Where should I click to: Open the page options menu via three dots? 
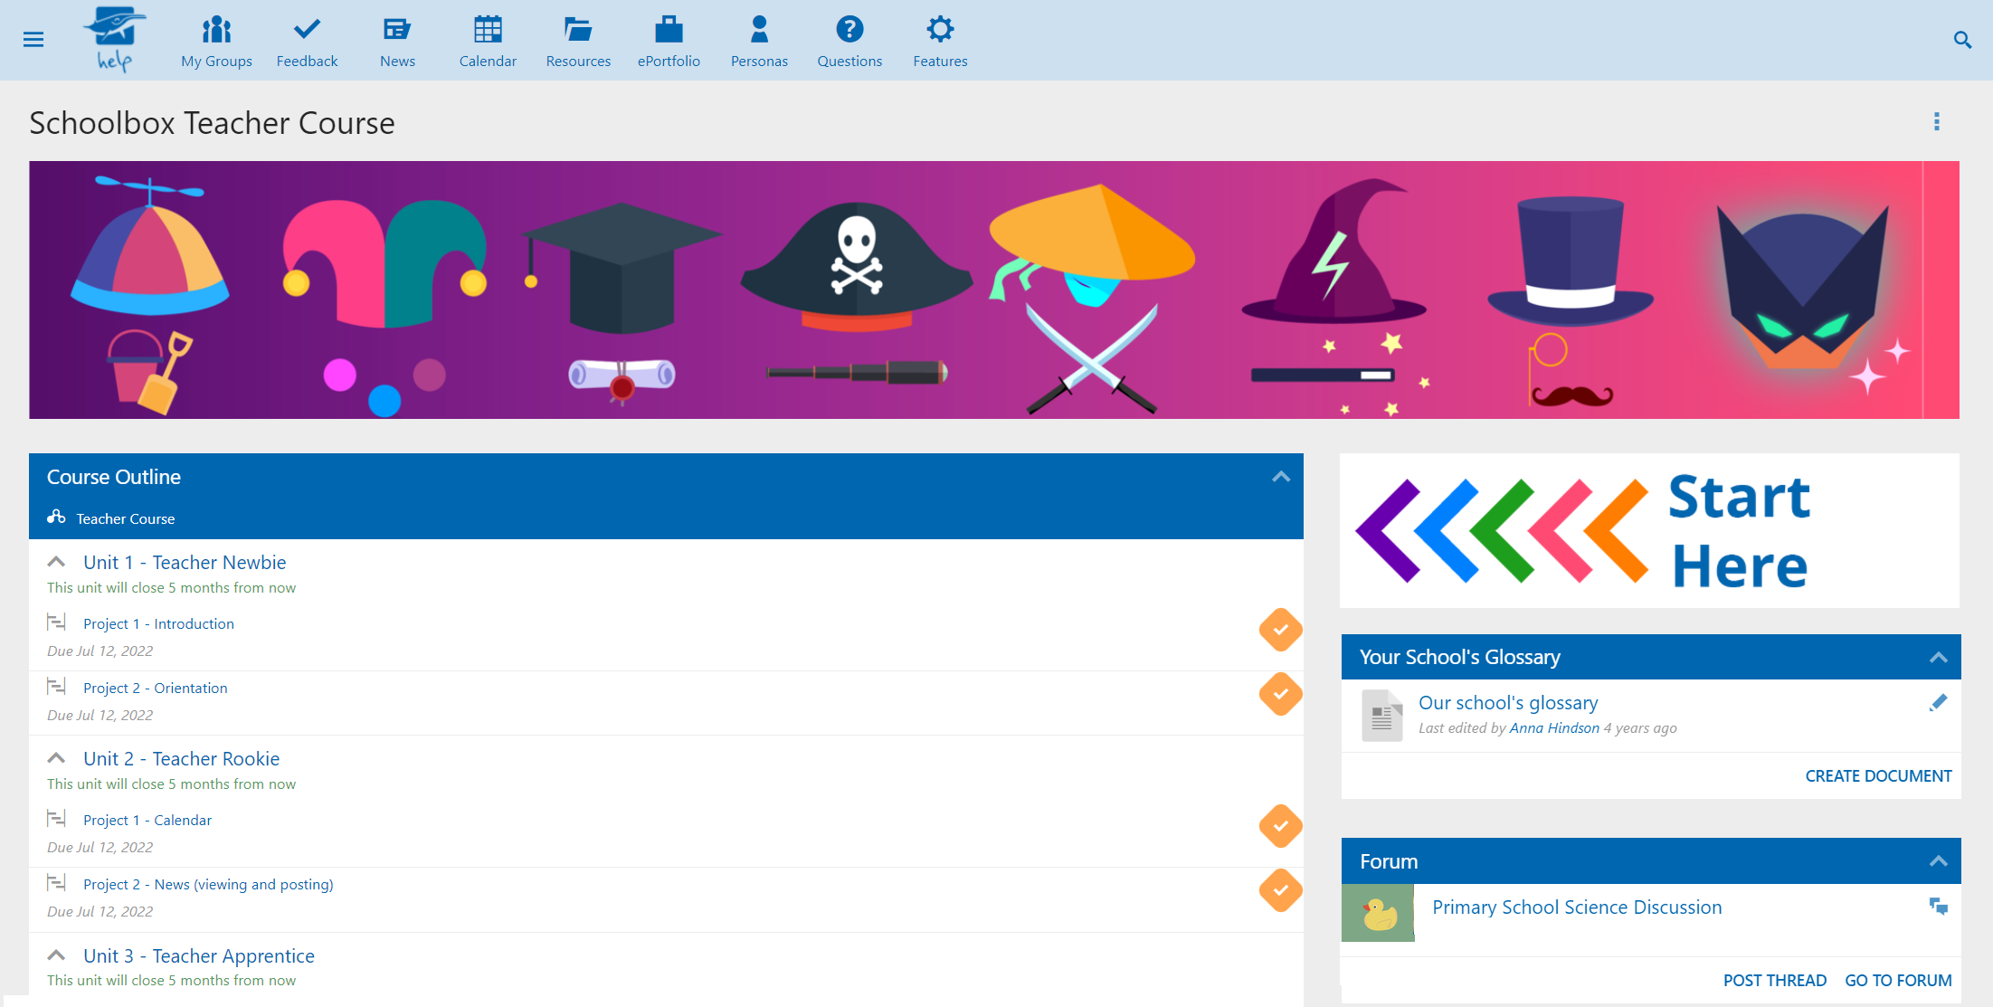[1936, 121]
